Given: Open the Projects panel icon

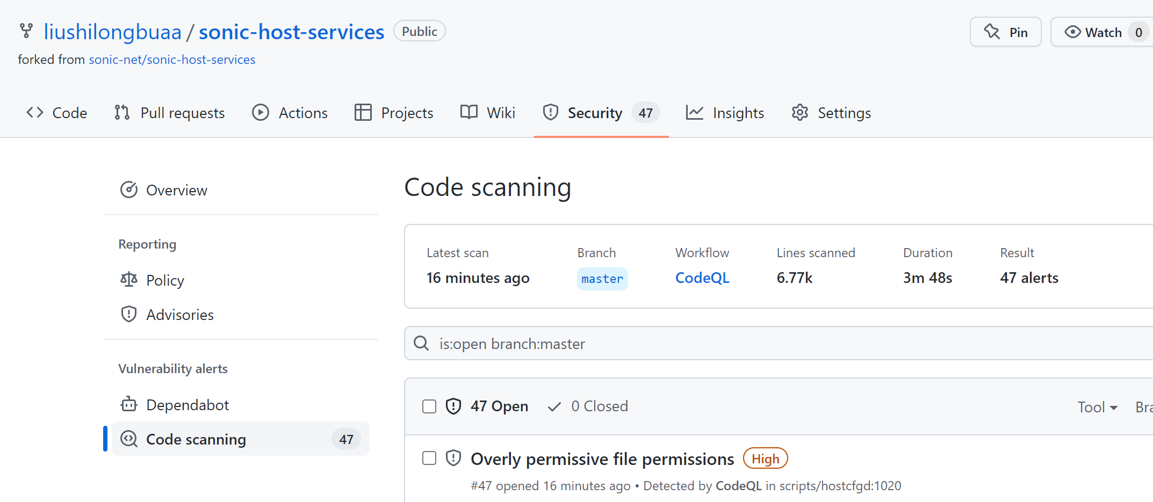Looking at the screenshot, I should (363, 112).
